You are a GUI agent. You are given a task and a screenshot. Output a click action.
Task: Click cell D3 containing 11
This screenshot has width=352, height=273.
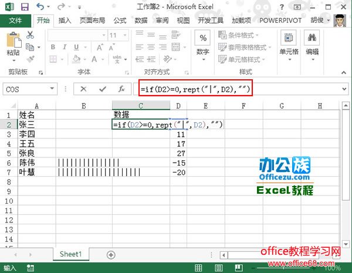[x=178, y=134]
